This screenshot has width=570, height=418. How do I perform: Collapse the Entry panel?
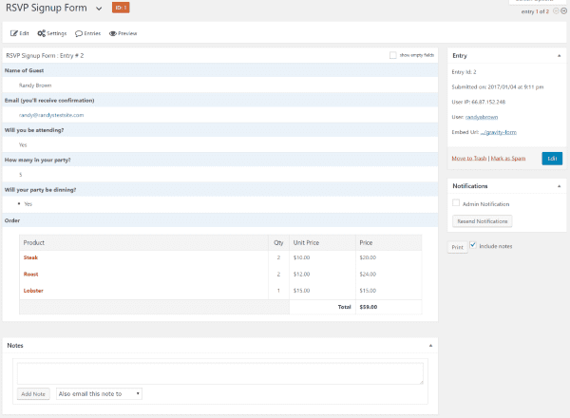point(560,56)
